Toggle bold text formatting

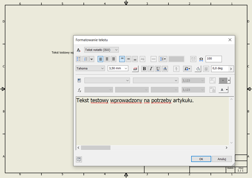[x=145, y=69]
